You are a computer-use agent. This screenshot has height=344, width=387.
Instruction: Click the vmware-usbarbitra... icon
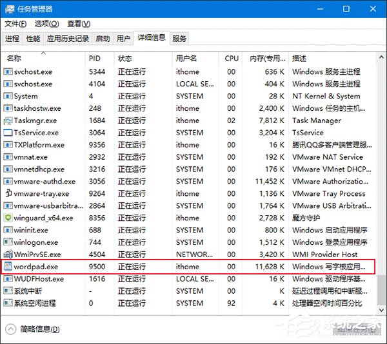click(x=8, y=205)
